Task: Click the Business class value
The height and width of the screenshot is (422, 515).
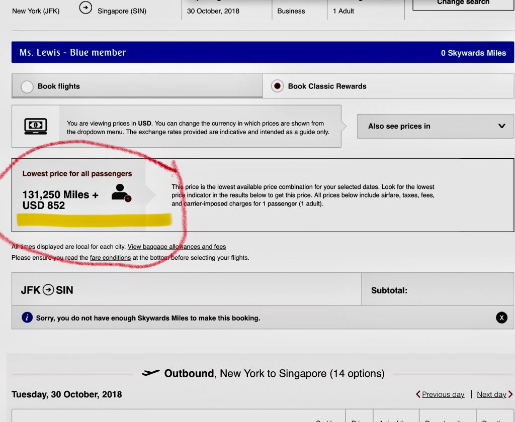Action: (291, 11)
